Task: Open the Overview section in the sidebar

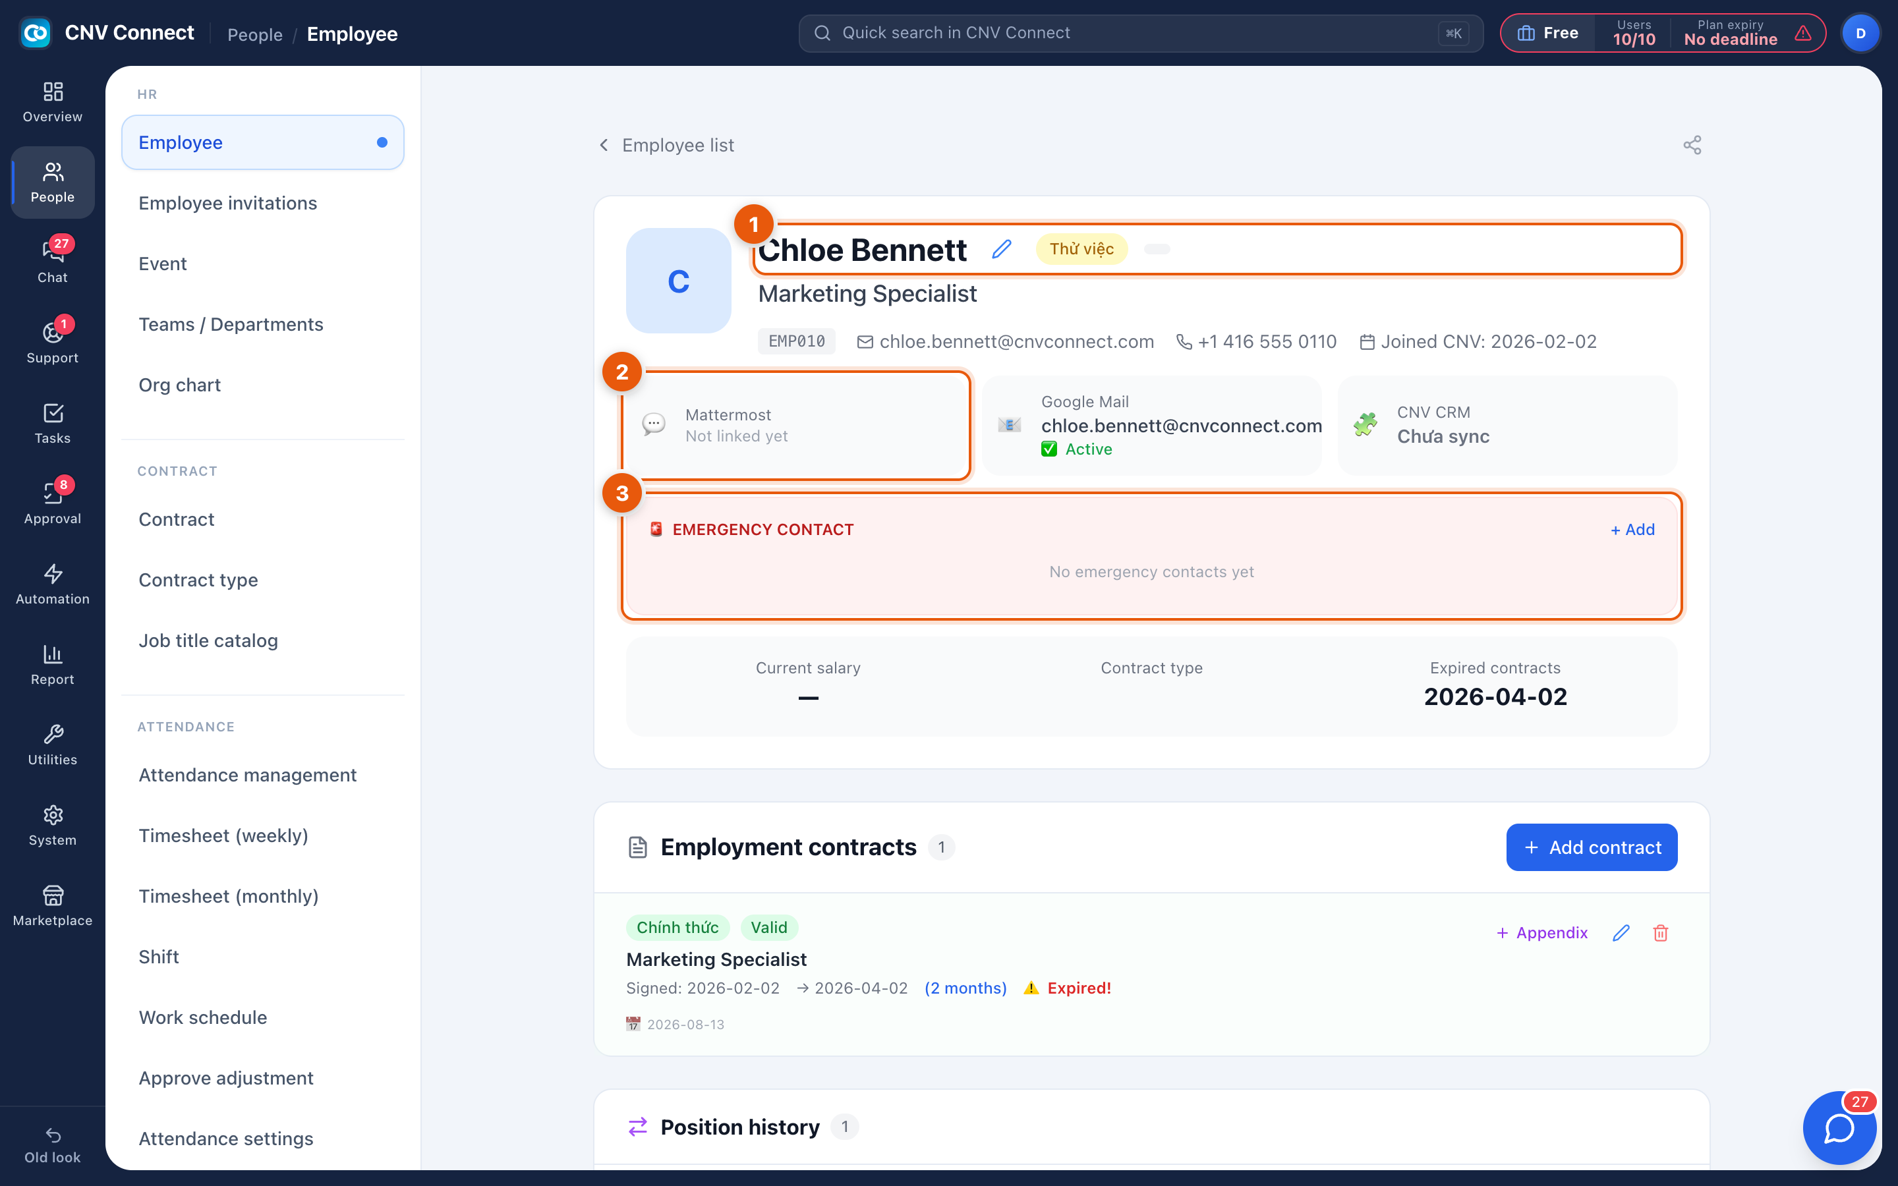Action: point(53,102)
